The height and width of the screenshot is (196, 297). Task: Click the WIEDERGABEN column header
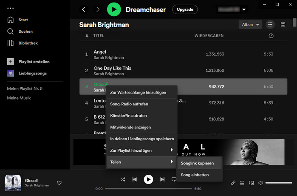tap(209, 36)
